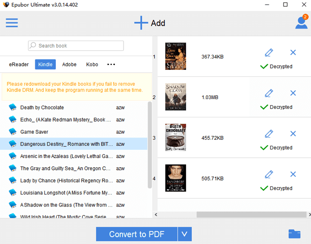Switch to the Adobe tab
The height and width of the screenshot is (244, 311).
pos(69,64)
